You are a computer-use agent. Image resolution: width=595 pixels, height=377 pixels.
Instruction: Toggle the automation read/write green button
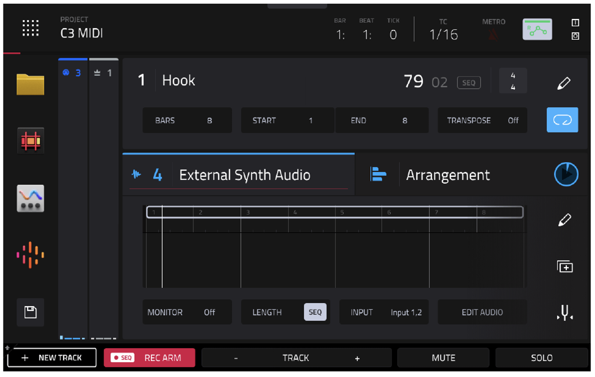537,29
